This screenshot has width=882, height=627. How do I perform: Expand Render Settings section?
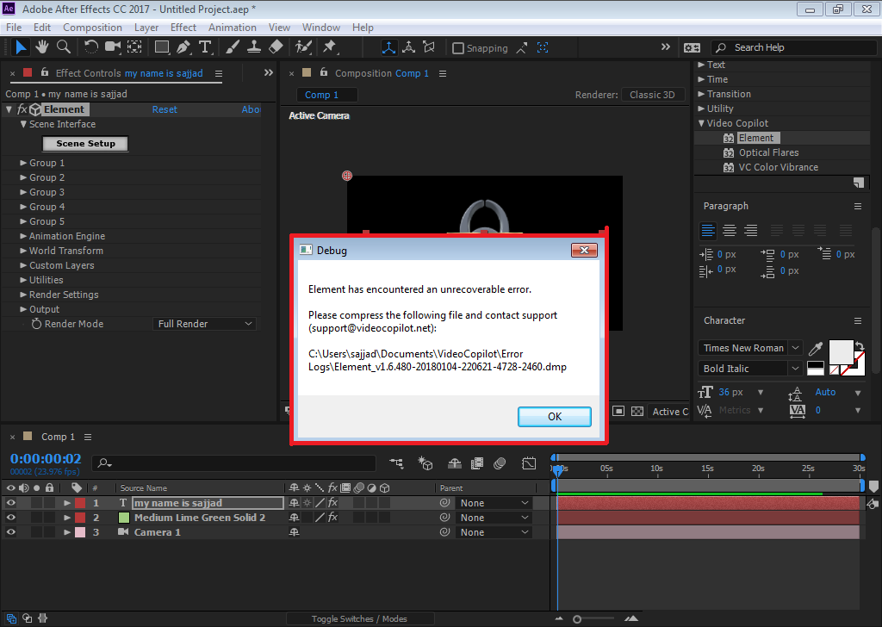(23, 294)
